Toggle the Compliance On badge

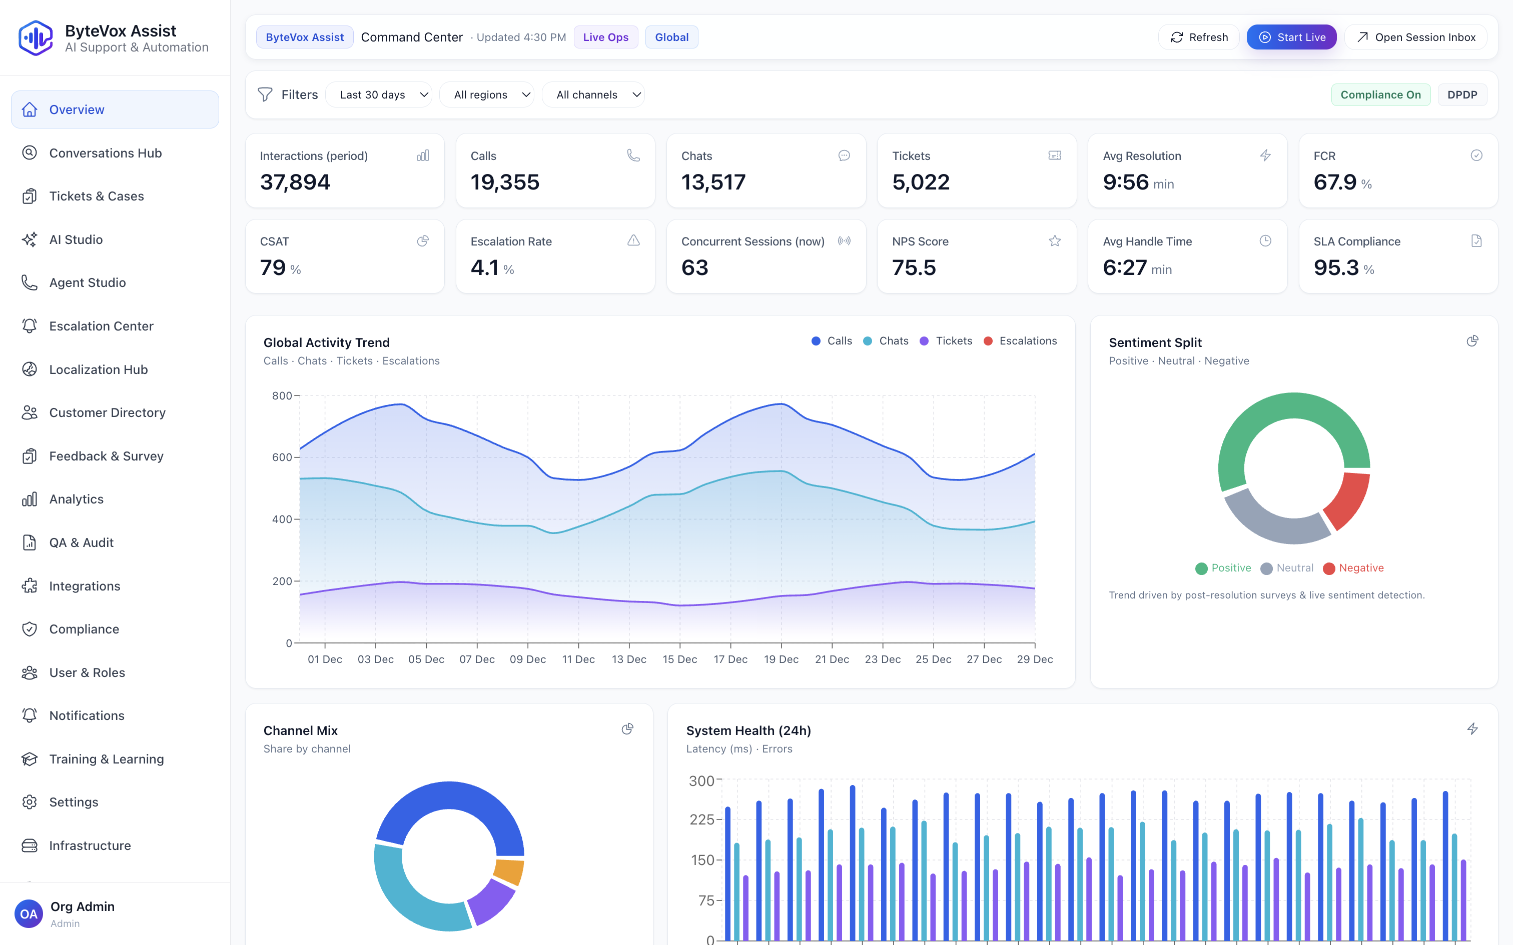[1381, 94]
